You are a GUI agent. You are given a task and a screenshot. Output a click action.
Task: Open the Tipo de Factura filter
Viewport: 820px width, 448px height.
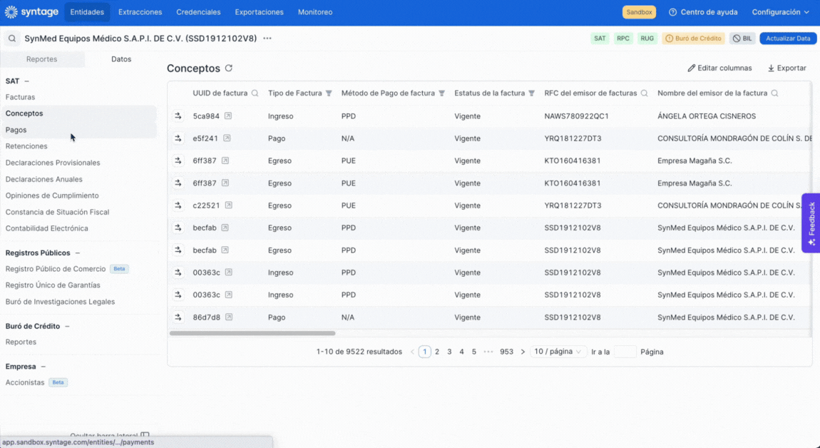329,93
